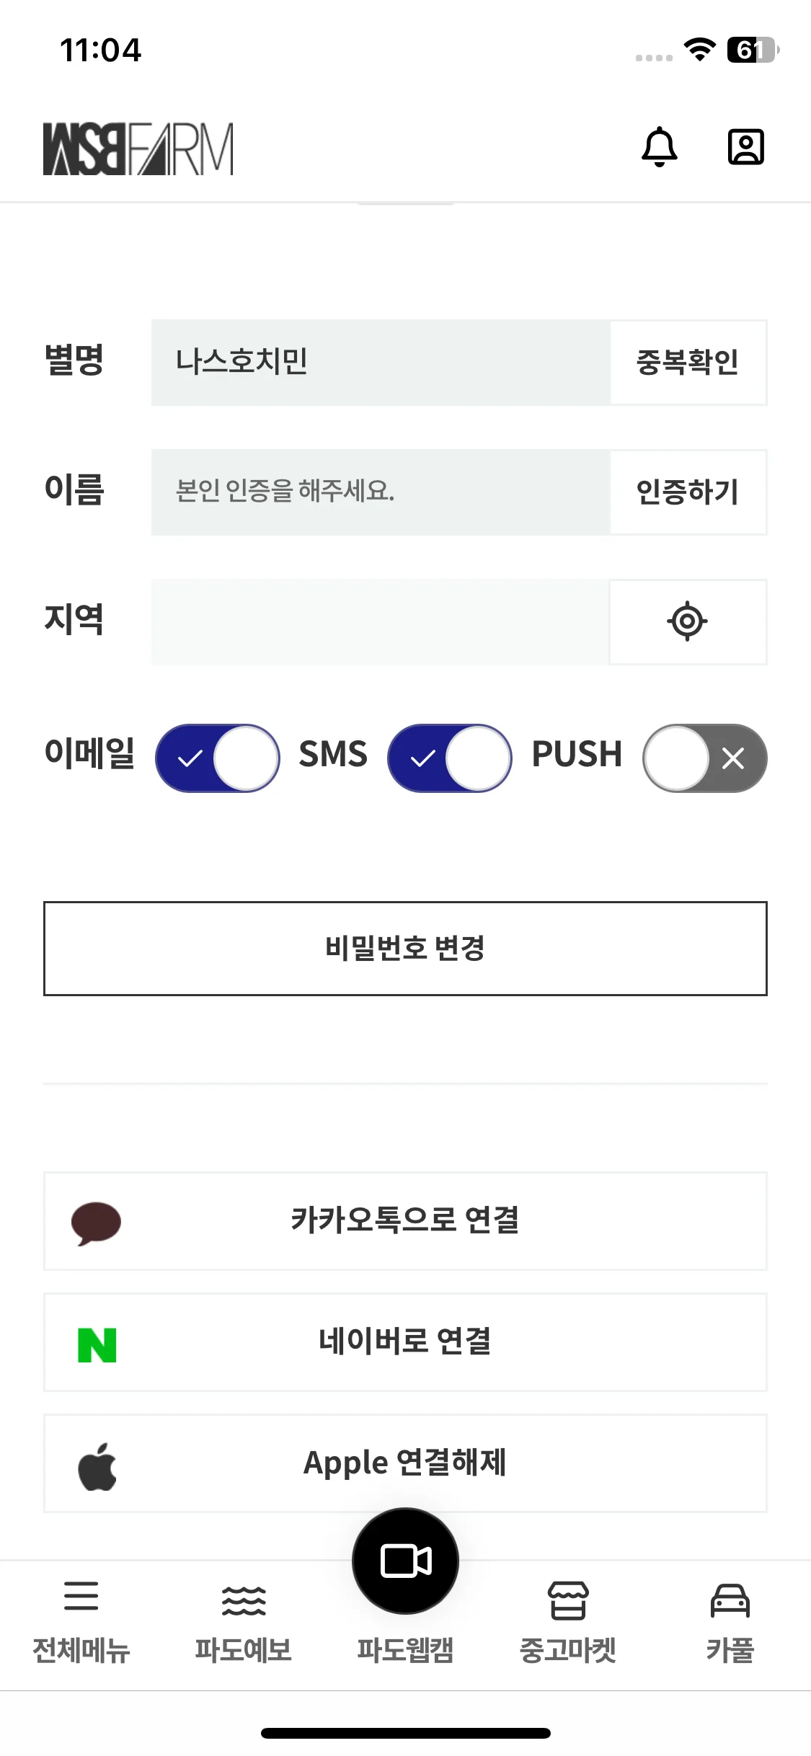811x1756 pixels.
Task: Focus the 별명 nickname input field
Action: coord(381,362)
